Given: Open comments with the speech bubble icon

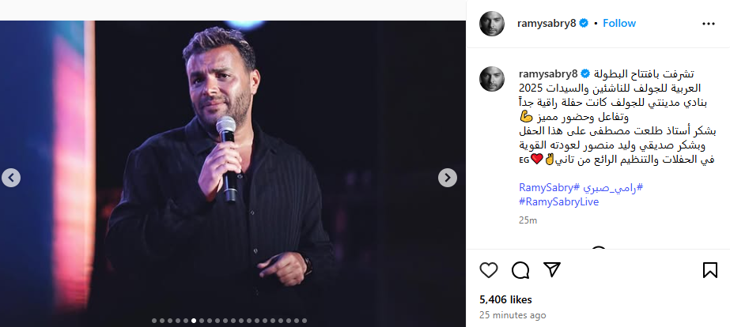Looking at the screenshot, I should pos(520,270).
